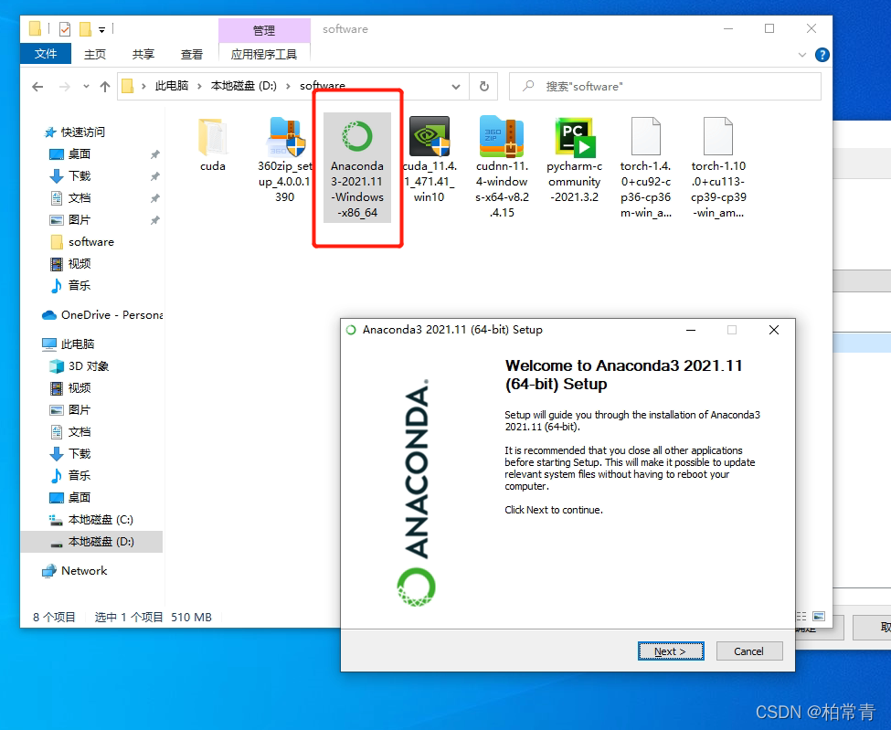
Task: Expand 本地磁盘 (D:) breadcrumb chevron
Action: coord(288,87)
